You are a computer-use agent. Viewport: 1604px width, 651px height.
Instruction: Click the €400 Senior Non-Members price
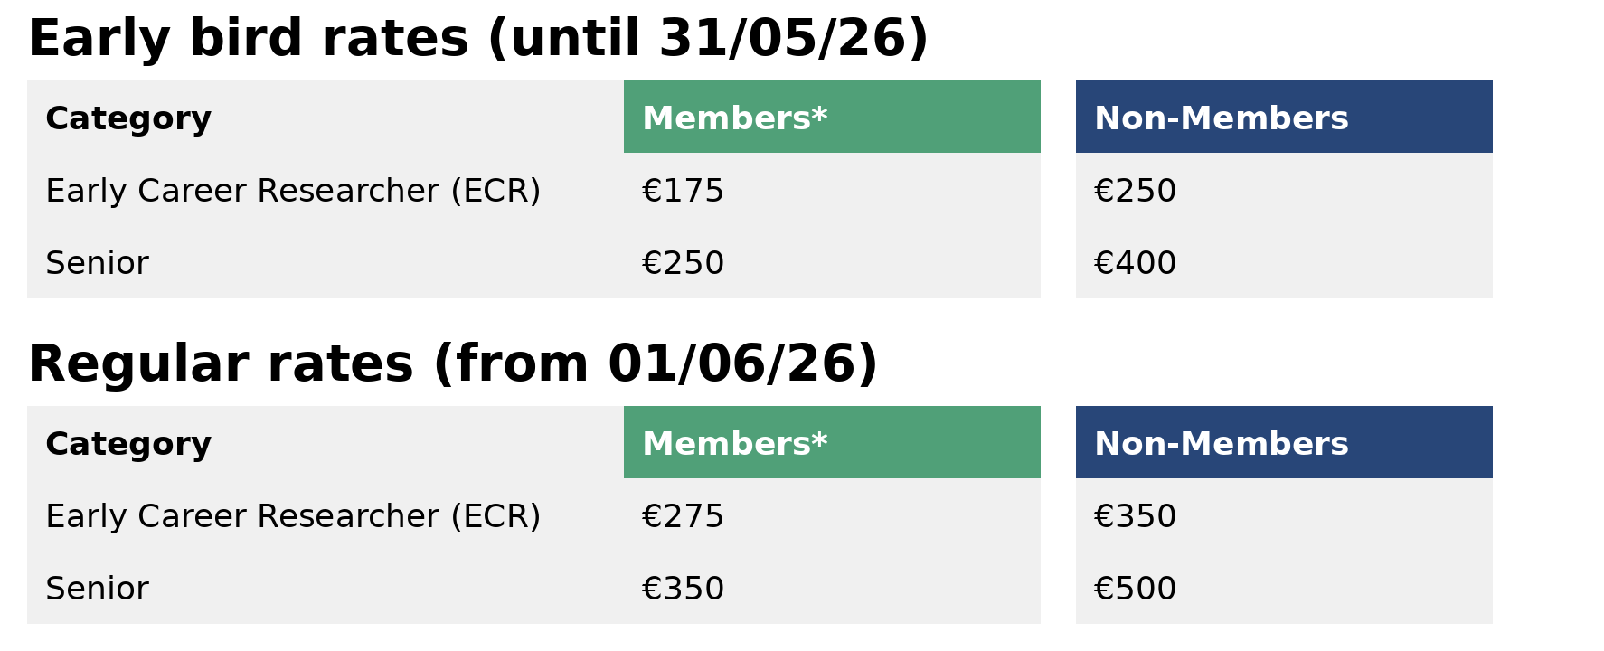(1135, 263)
